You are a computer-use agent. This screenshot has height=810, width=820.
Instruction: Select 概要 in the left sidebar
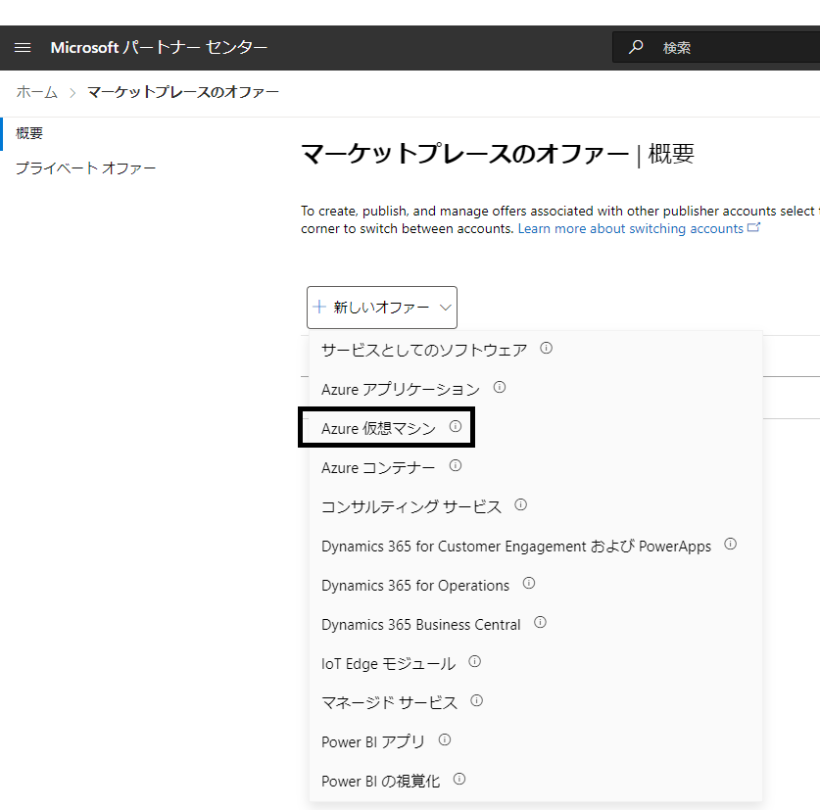click(29, 133)
